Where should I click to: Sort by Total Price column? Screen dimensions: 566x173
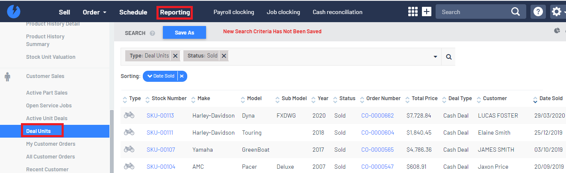pyautogui.click(x=424, y=98)
